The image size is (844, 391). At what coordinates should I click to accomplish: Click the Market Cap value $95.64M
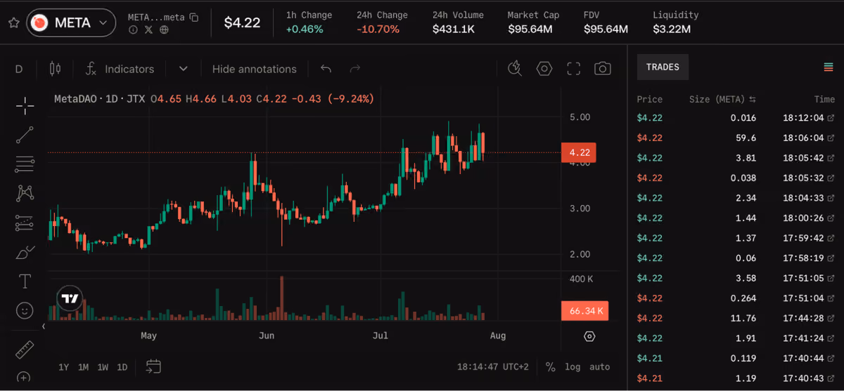pos(530,29)
